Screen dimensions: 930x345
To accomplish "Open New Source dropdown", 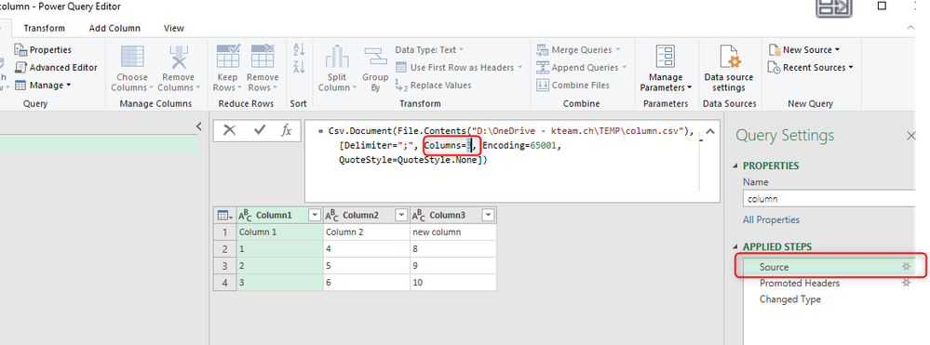I will click(x=804, y=50).
